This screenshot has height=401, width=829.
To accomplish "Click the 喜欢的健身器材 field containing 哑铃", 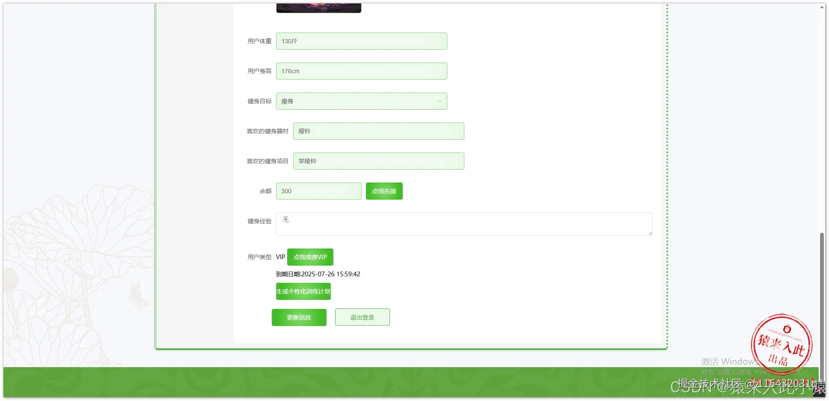I will click(378, 131).
